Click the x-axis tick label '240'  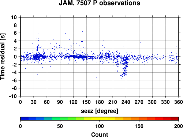click(126, 102)
